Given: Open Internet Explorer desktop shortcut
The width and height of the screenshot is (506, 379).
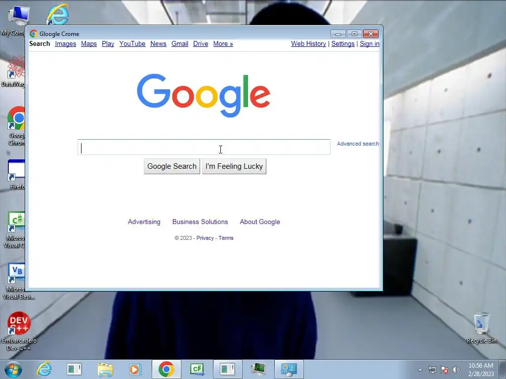Looking at the screenshot, I should point(57,14).
